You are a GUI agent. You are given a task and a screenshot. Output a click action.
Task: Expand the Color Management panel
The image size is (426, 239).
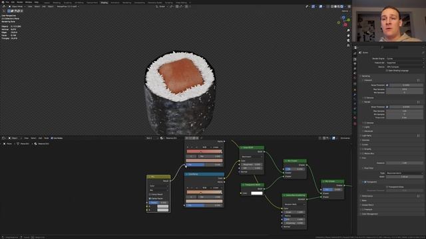tap(370, 214)
